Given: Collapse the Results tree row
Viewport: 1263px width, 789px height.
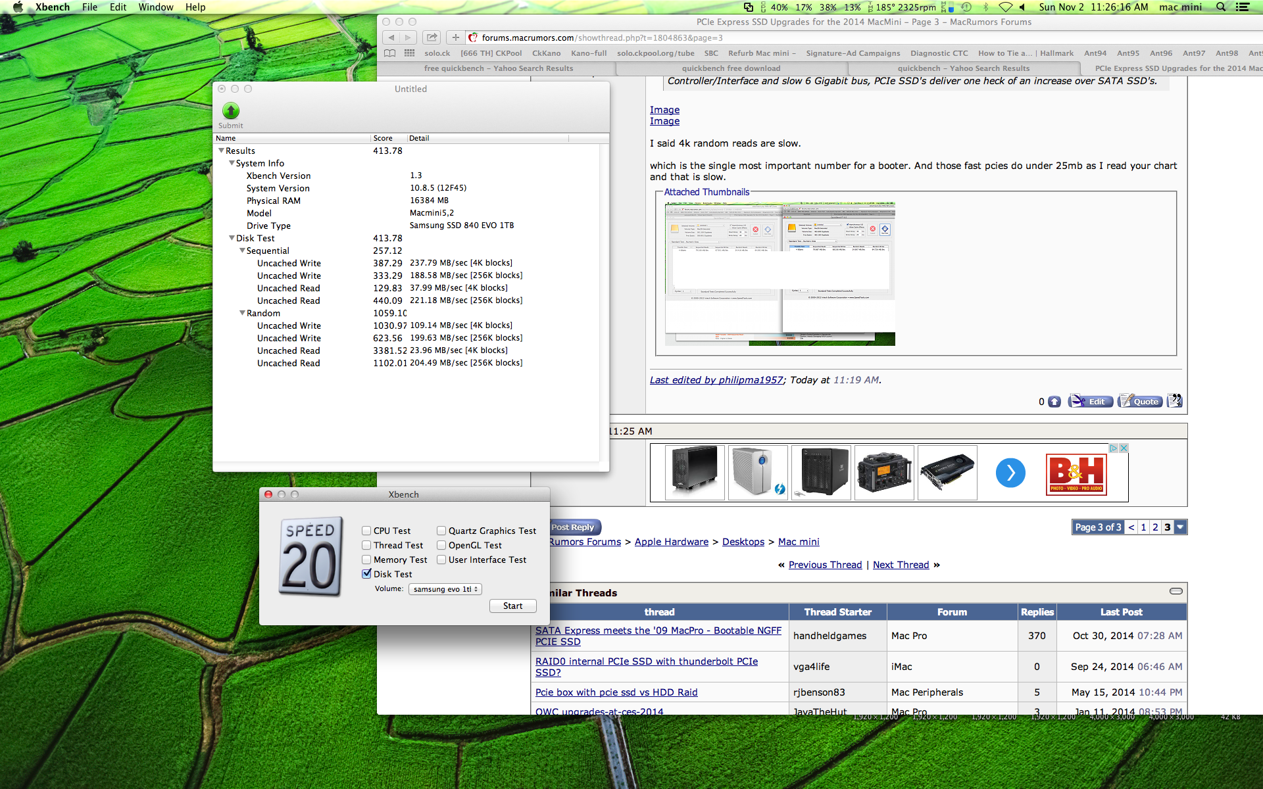Looking at the screenshot, I should point(221,151).
